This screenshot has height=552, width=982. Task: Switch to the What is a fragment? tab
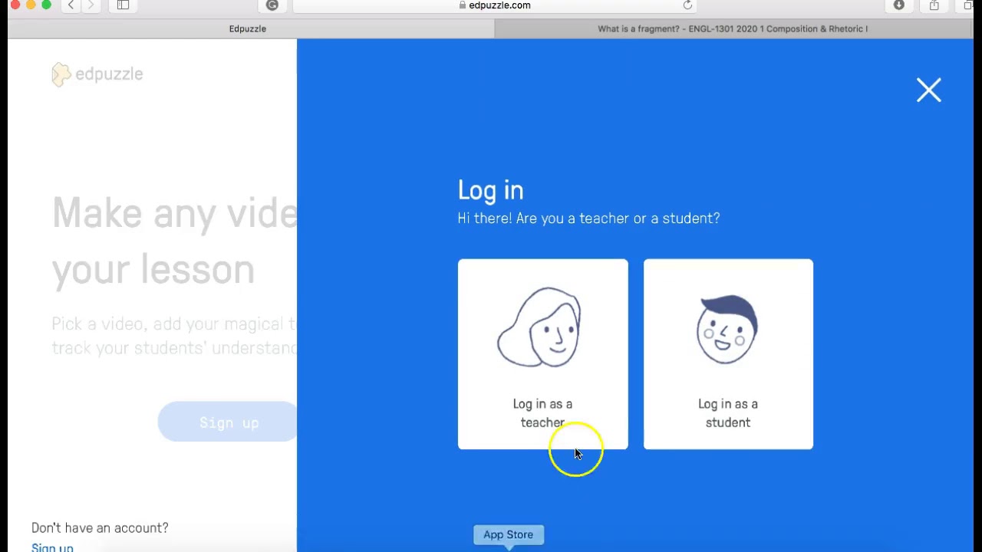click(733, 28)
